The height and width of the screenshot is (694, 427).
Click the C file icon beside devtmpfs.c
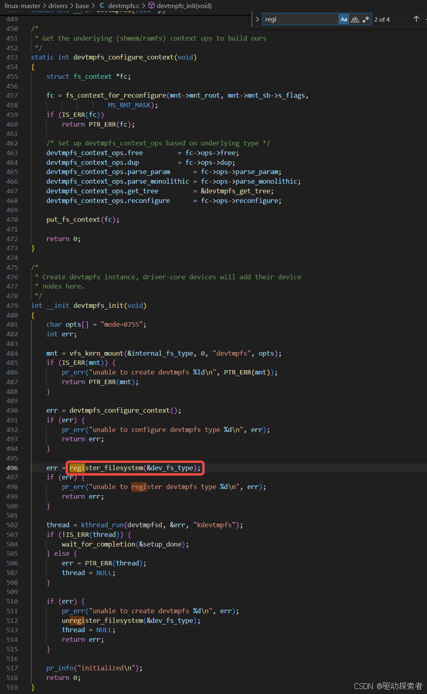[x=102, y=5]
